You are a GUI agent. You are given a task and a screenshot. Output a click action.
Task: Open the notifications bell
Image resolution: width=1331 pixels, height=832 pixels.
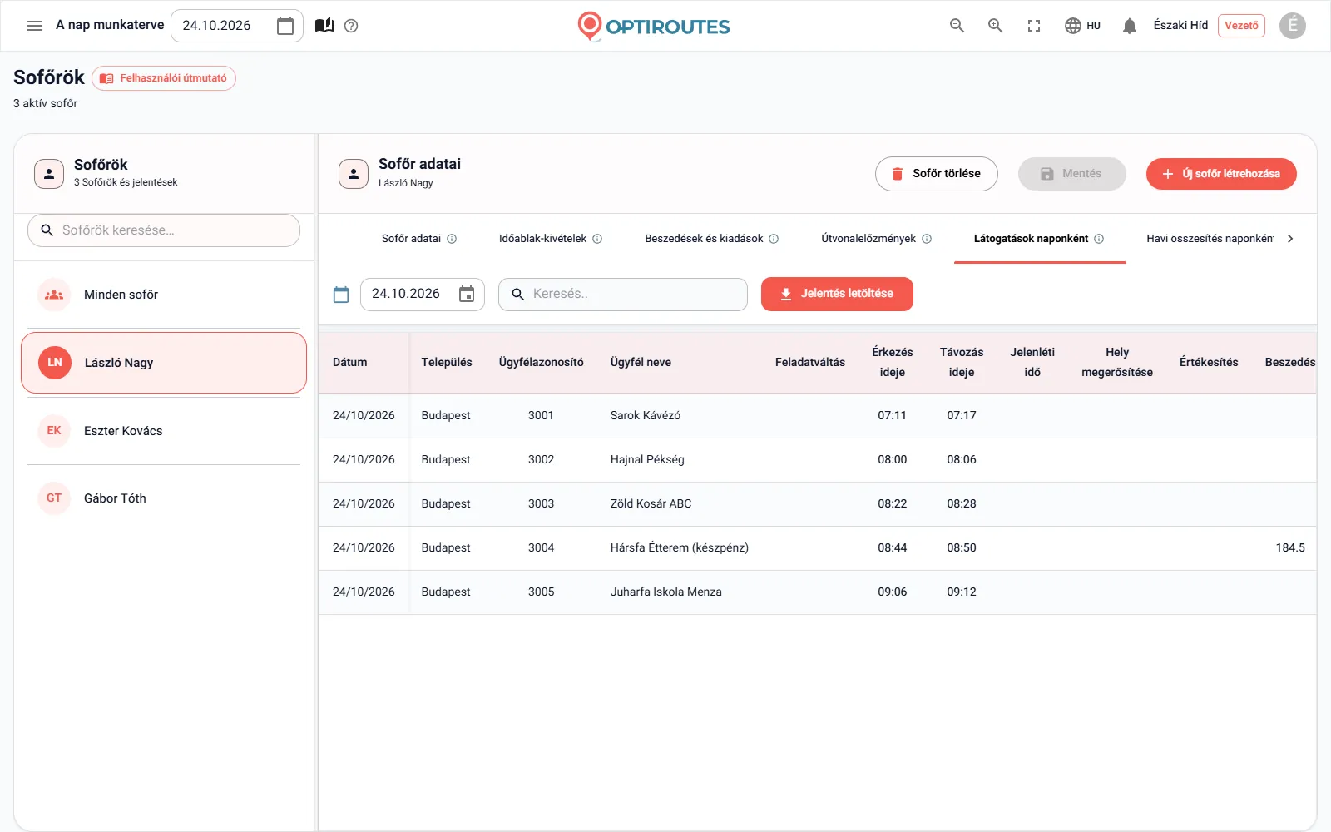1130,26
